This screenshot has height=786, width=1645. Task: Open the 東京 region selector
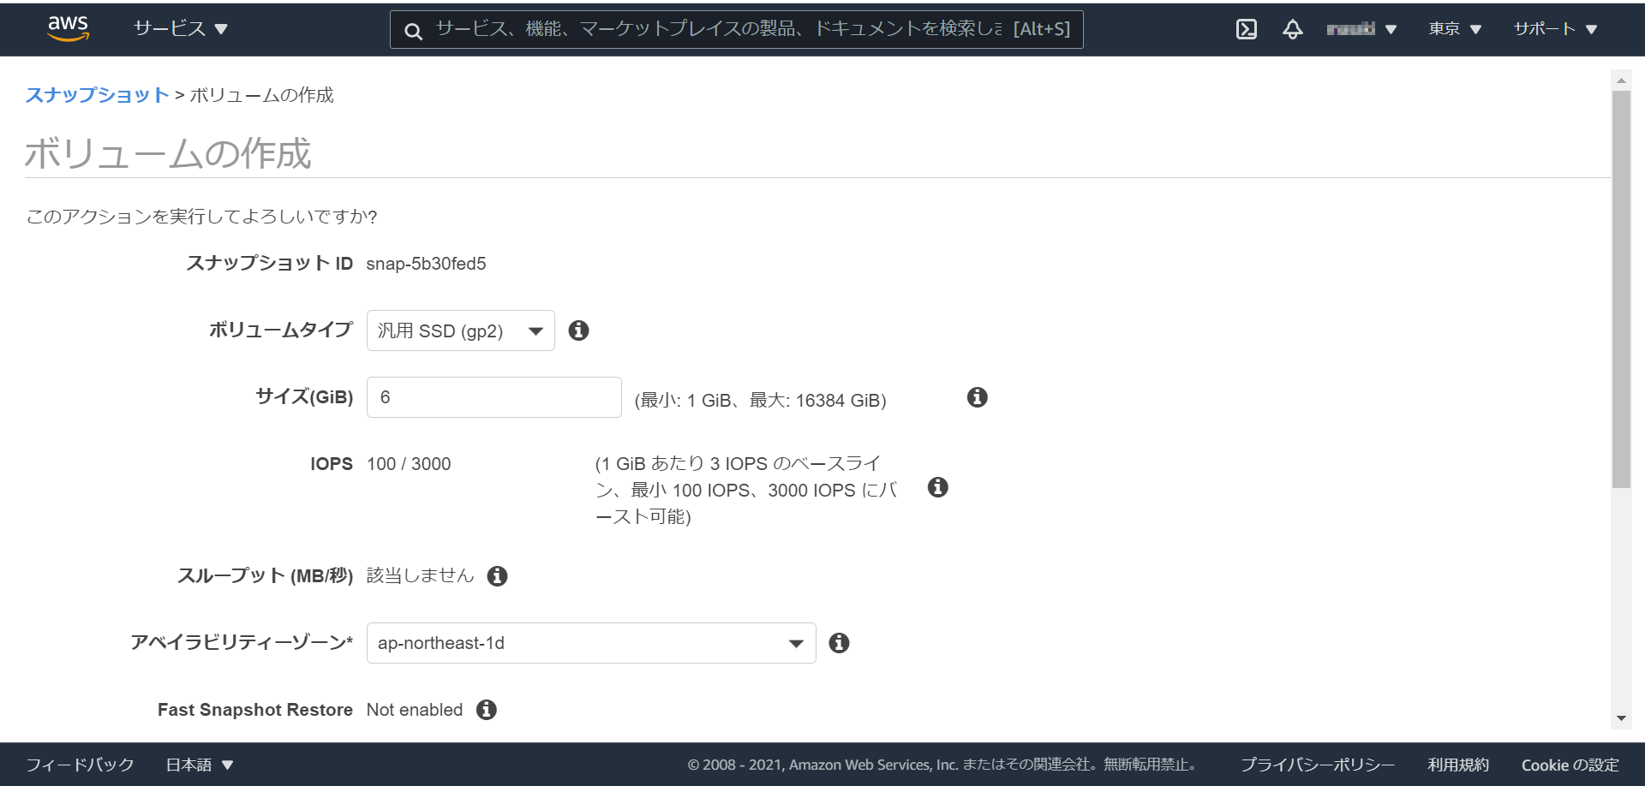click(x=1455, y=29)
